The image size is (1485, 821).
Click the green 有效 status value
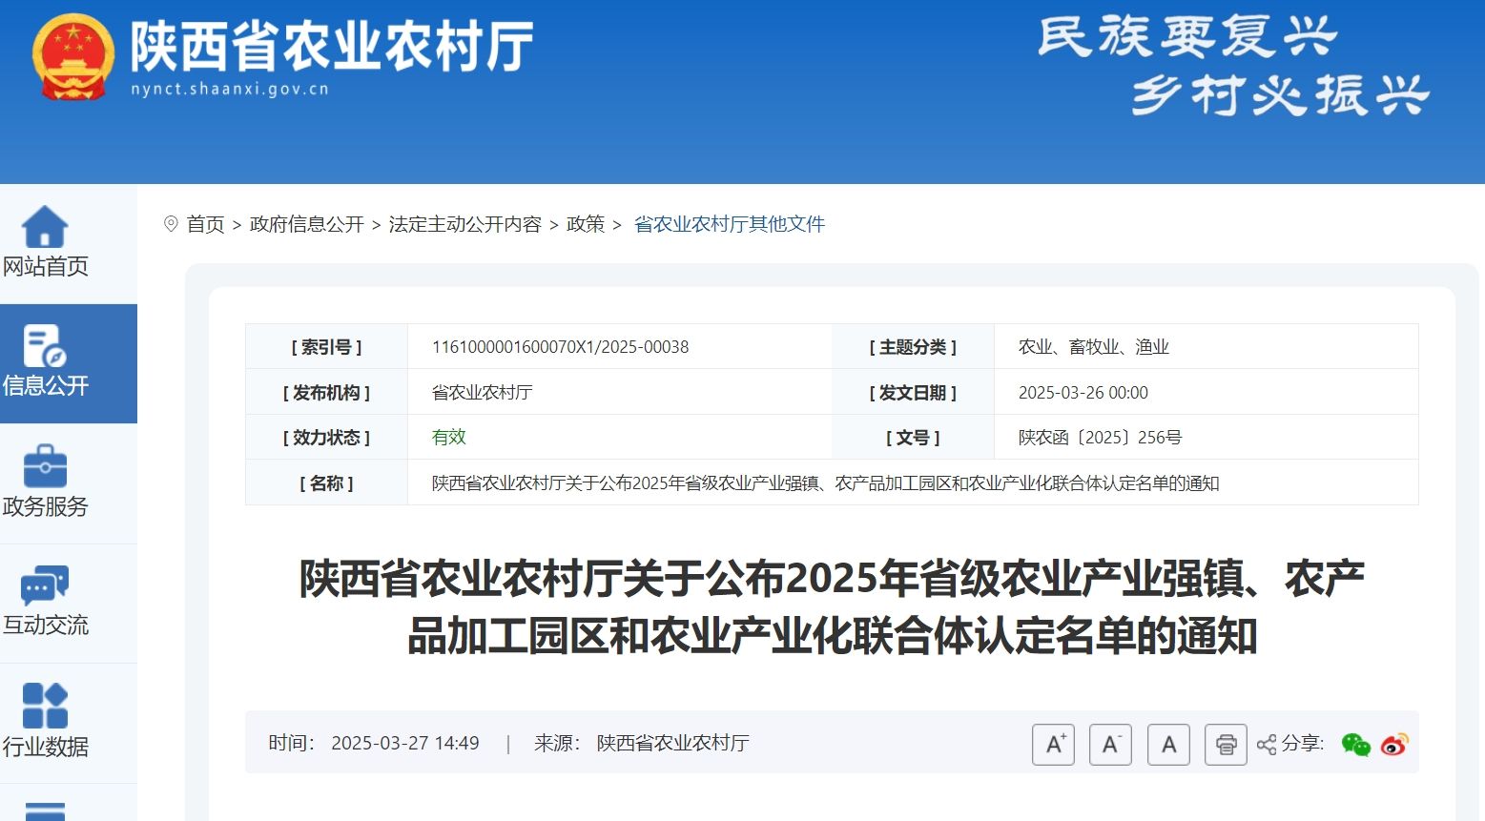coord(449,437)
